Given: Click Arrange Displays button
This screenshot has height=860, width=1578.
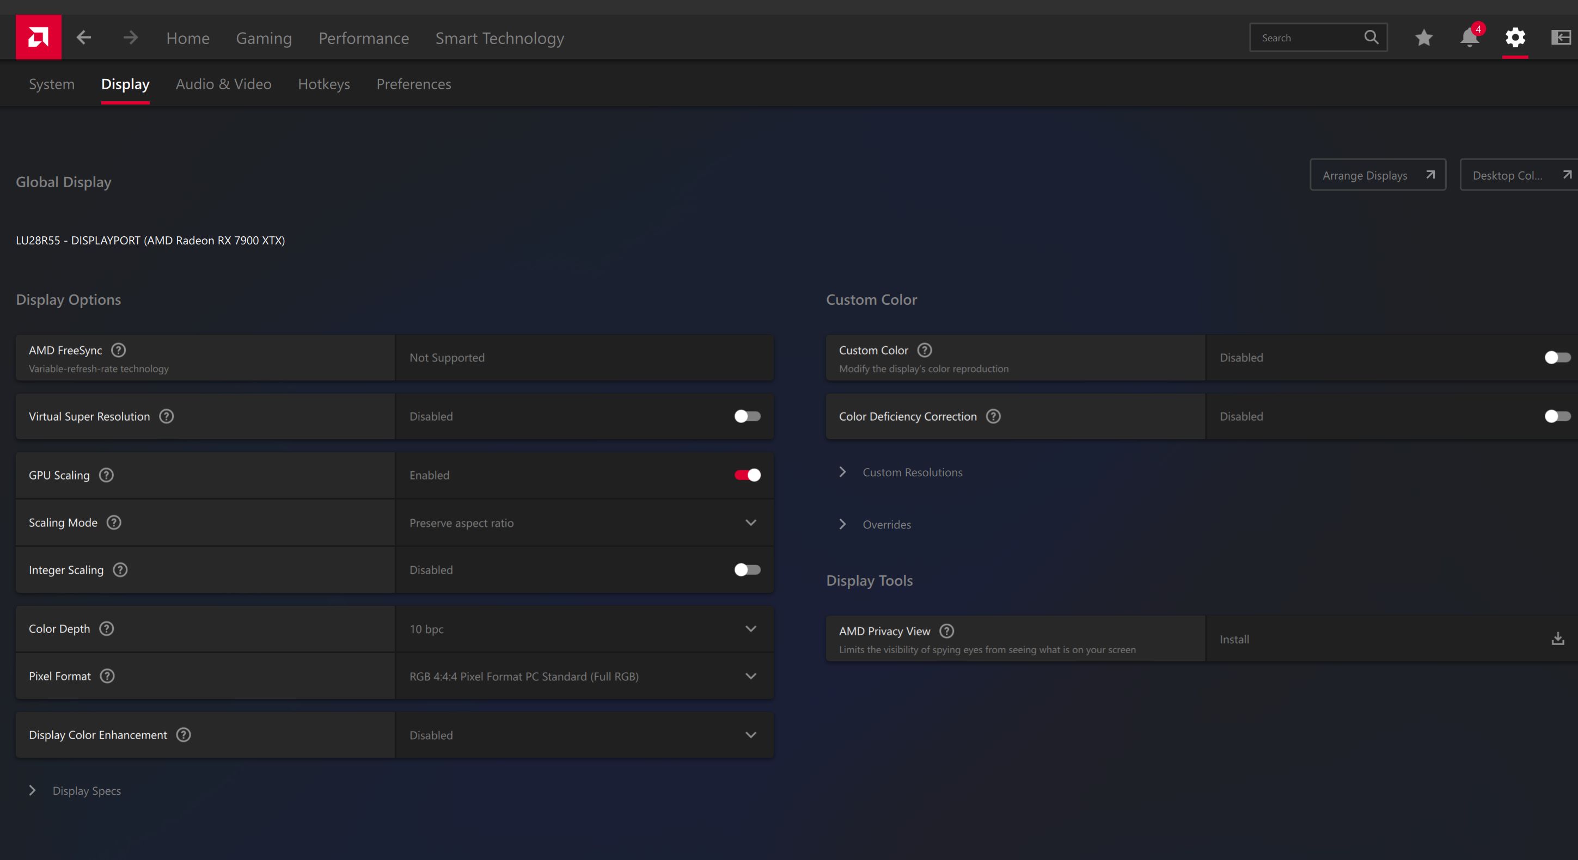Looking at the screenshot, I should 1378,175.
